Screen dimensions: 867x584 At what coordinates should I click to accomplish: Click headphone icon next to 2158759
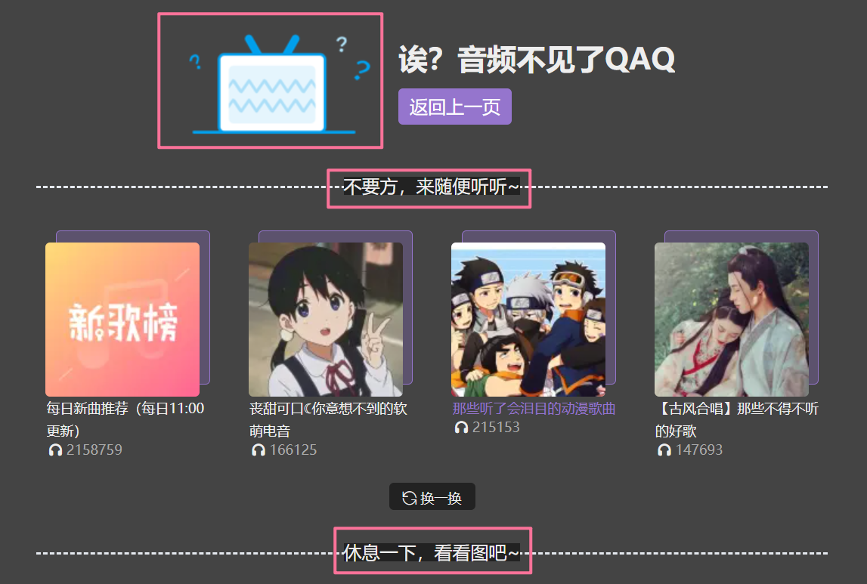(x=55, y=450)
